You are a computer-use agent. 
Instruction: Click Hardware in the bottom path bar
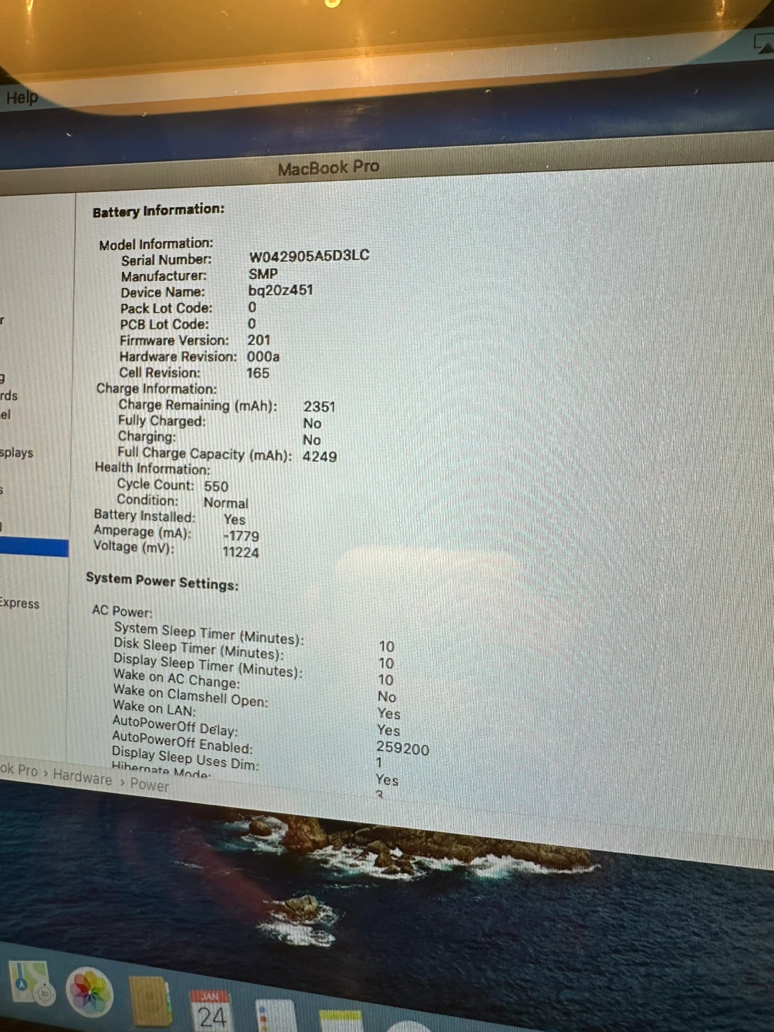[x=82, y=776]
